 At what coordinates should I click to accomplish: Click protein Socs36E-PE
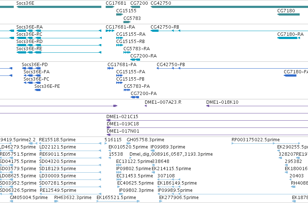38,90
